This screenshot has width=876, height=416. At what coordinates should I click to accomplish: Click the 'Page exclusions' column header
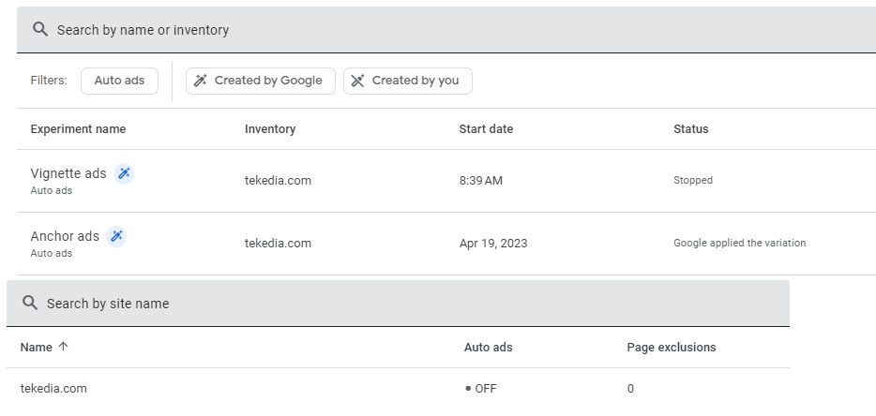pos(671,348)
